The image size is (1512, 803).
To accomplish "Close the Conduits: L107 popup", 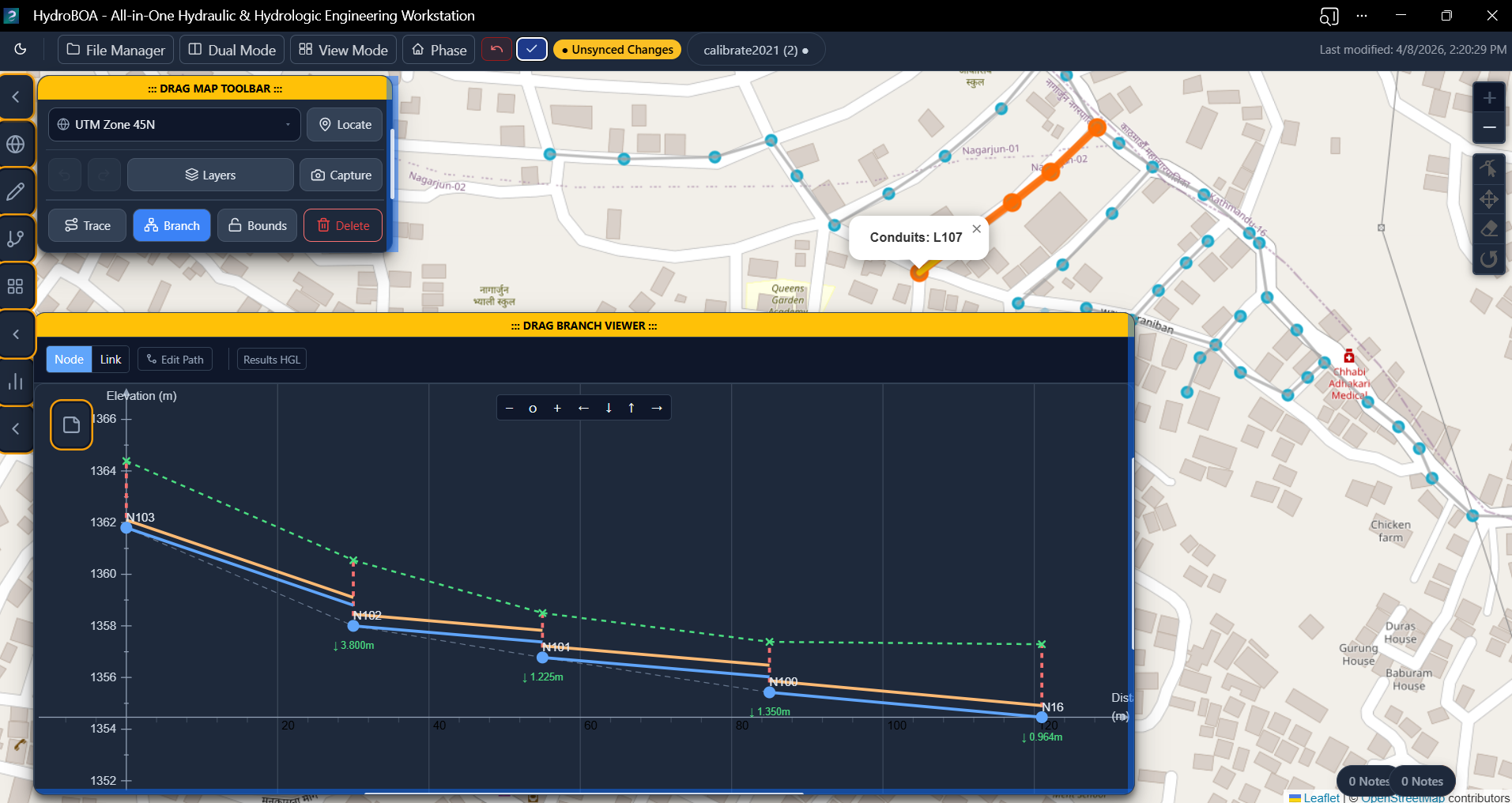I will click(977, 229).
